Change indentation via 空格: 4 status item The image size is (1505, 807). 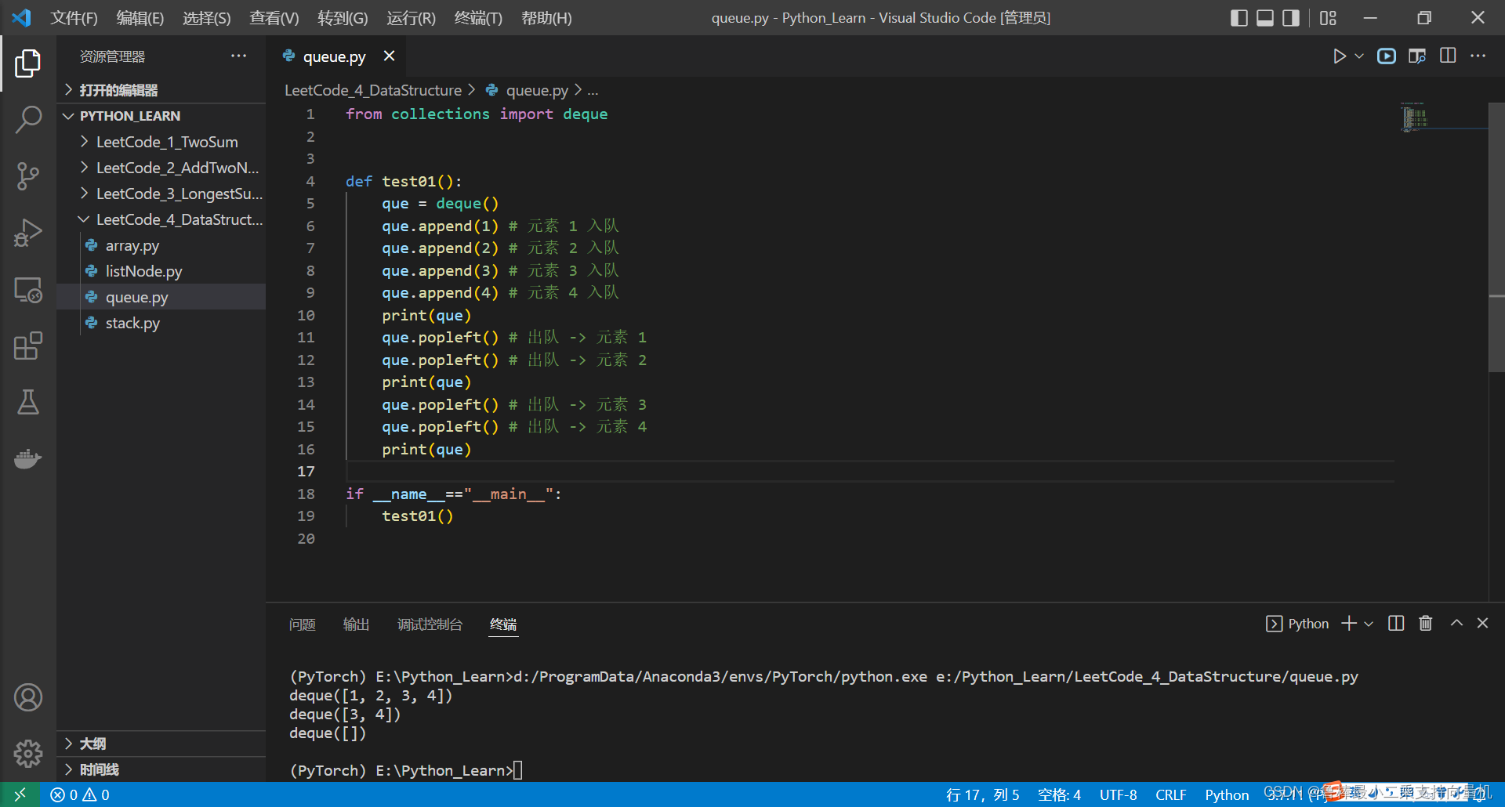pos(1059,794)
